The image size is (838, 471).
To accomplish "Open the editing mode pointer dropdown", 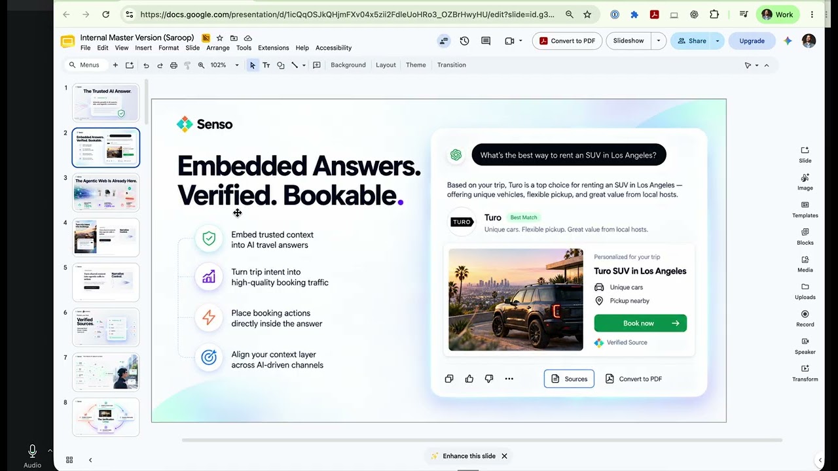I will (x=751, y=65).
